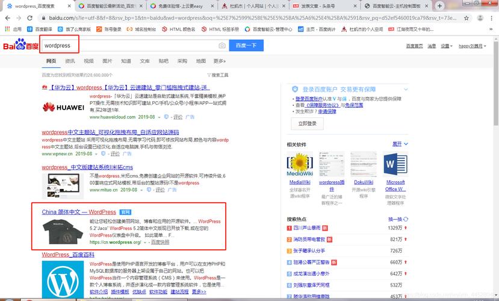Viewport: 499px width, 301px height.
Task: Click the HUAWEI logo image
Action: [63, 107]
